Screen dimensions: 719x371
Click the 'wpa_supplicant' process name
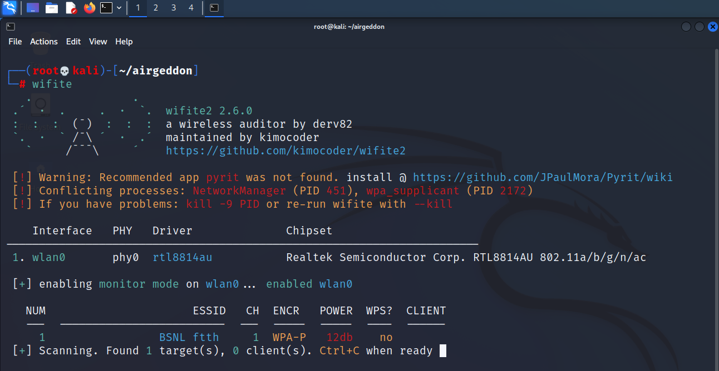(413, 190)
